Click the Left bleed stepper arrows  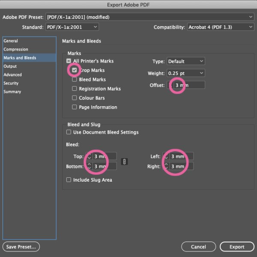click(166, 156)
